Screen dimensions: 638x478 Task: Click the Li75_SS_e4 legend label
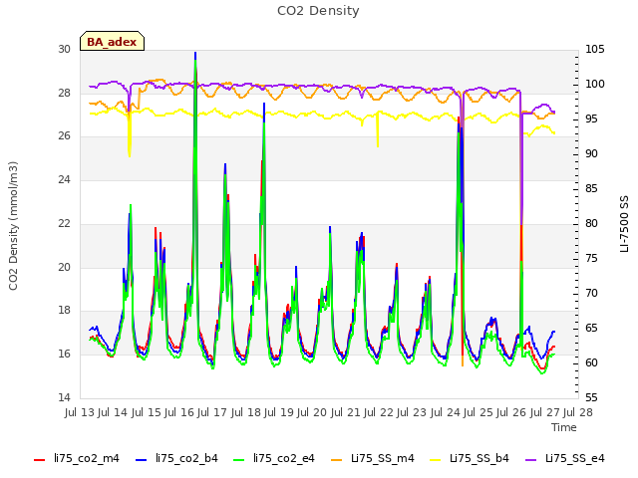pos(575,458)
